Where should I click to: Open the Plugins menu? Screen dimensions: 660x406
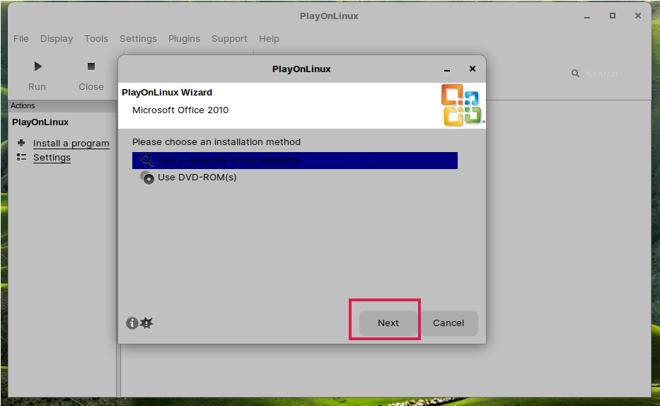coord(184,39)
